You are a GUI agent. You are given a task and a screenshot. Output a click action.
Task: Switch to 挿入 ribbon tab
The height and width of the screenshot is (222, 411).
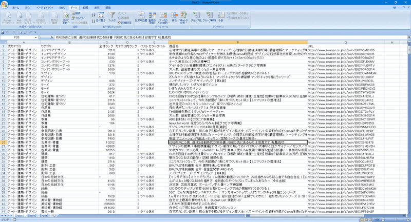pyautogui.click(x=28, y=8)
